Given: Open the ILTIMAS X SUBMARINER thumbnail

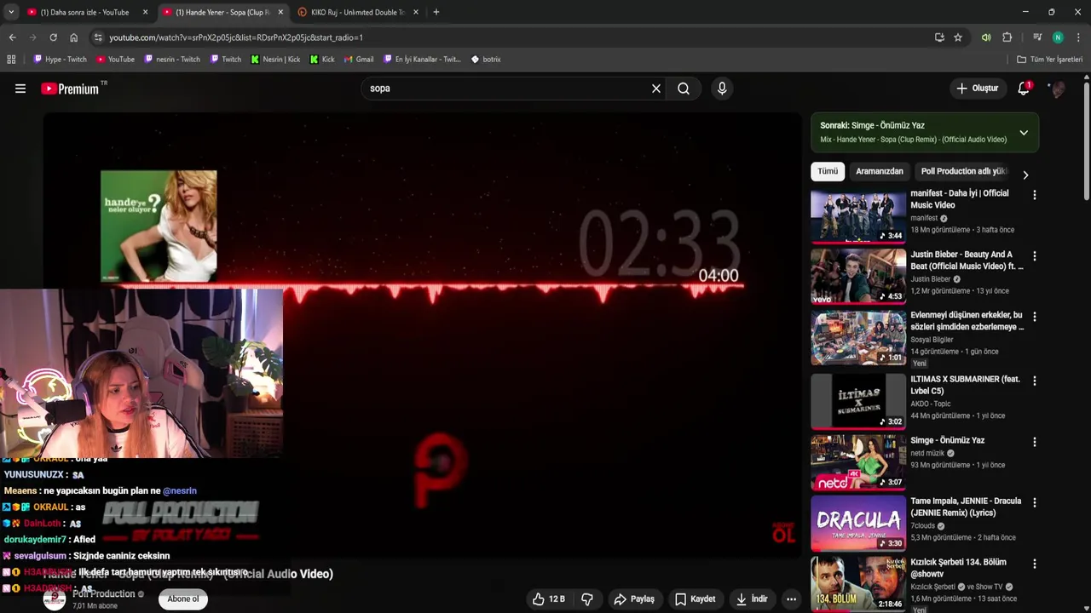Looking at the screenshot, I should (858, 401).
